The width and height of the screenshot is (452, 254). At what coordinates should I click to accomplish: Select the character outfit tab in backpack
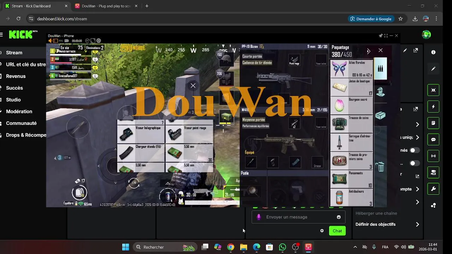(x=380, y=92)
